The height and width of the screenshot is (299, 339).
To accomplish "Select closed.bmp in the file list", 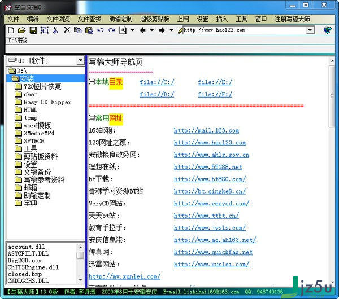I will point(25,274).
